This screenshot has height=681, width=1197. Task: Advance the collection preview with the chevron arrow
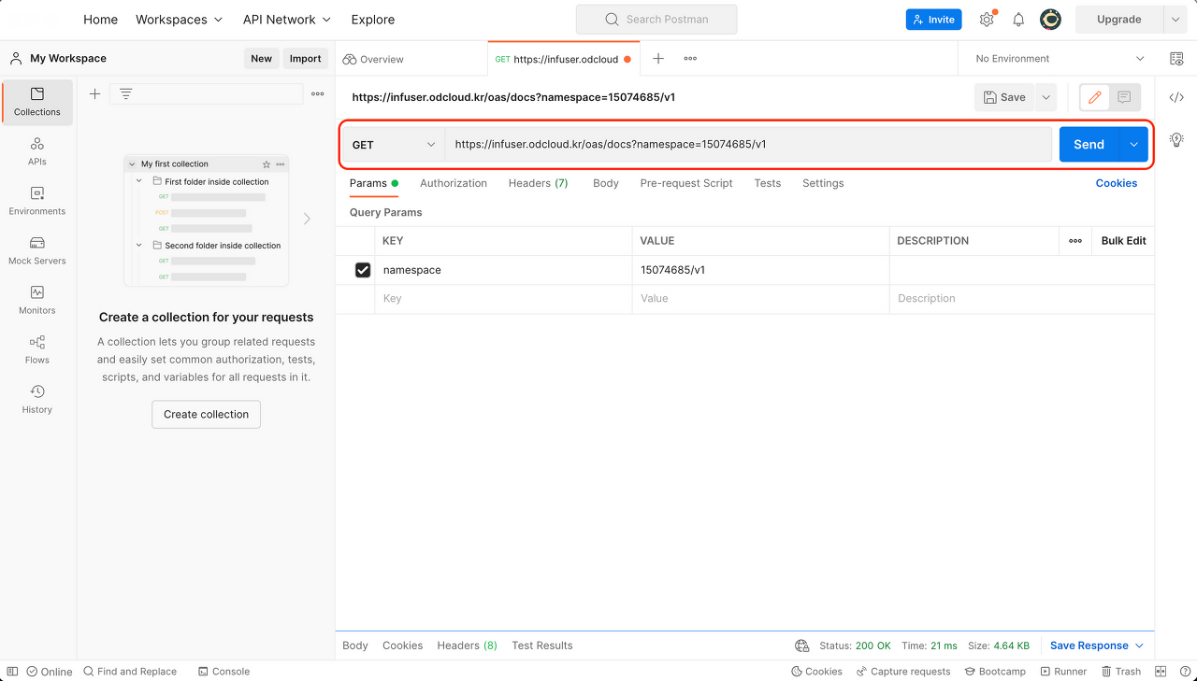pyautogui.click(x=307, y=219)
